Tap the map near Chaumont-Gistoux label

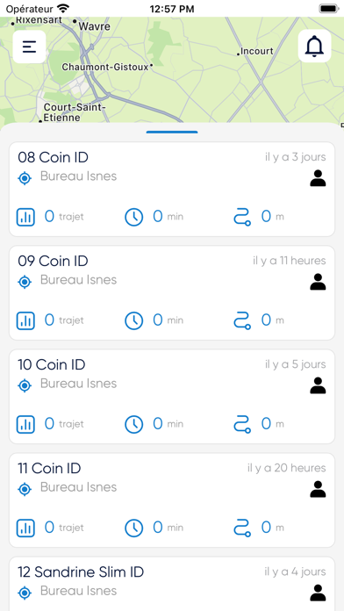click(105, 67)
